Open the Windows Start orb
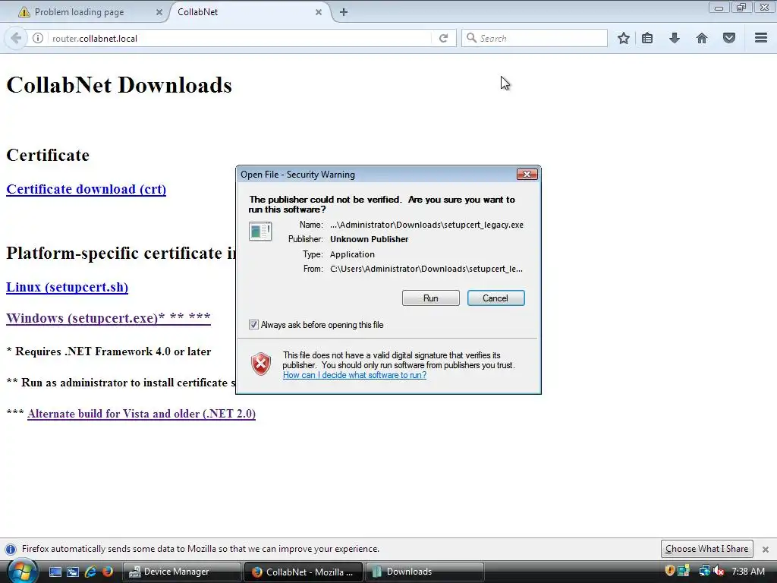 pyautogui.click(x=21, y=572)
